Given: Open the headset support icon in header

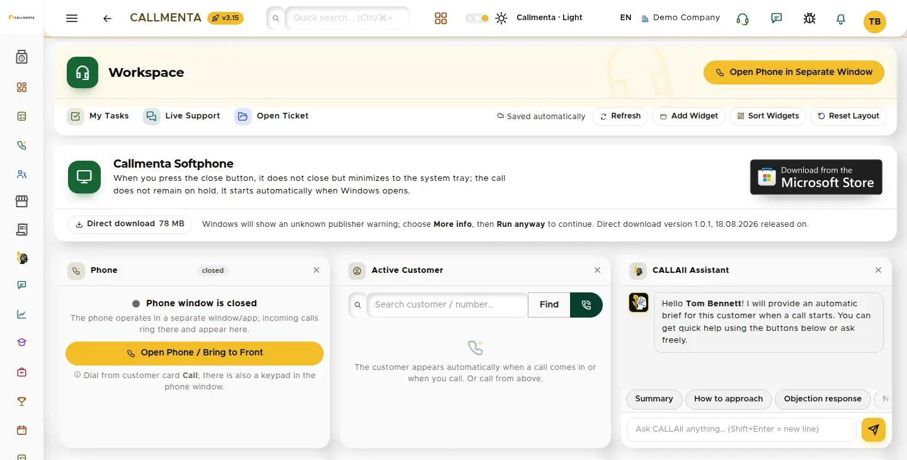Looking at the screenshot, I should click(x=743, y=19).
